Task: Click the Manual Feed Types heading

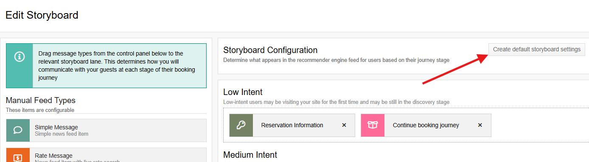Action: [41, 101]
